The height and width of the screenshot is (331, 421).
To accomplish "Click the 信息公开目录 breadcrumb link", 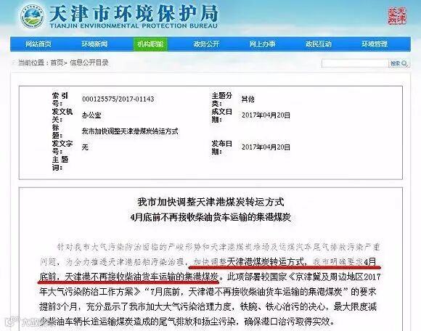I will 89,63.
